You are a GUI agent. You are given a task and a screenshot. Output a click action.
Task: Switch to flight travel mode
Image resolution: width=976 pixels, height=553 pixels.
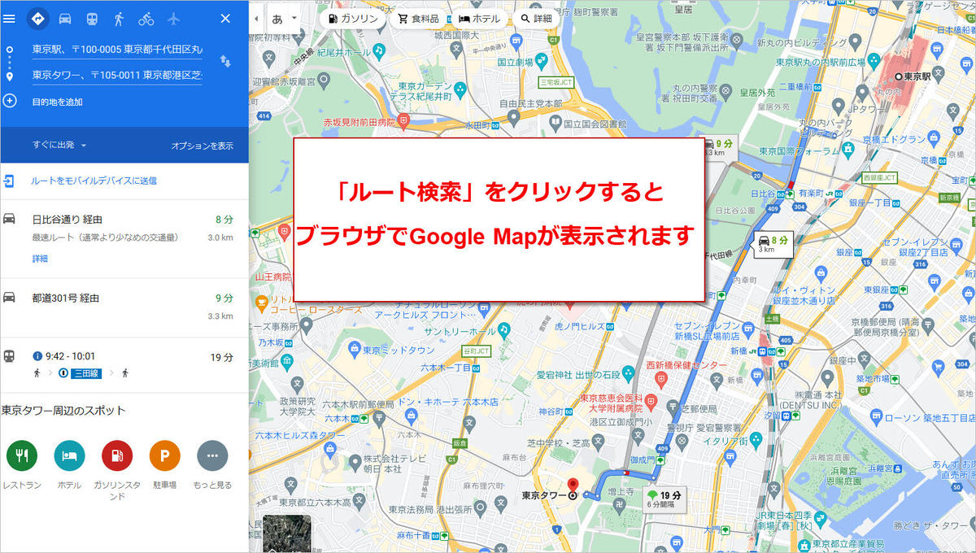pyautogui.click(x=172, y=18)
